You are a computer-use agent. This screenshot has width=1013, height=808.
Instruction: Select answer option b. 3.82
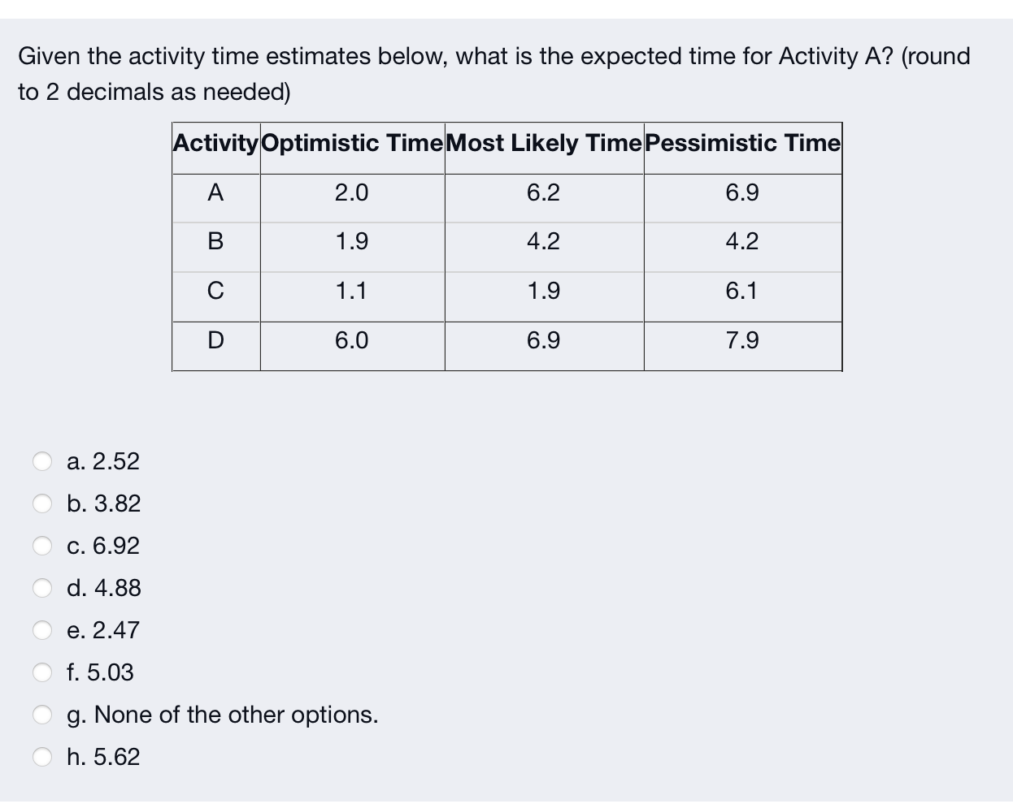(43, 503)
